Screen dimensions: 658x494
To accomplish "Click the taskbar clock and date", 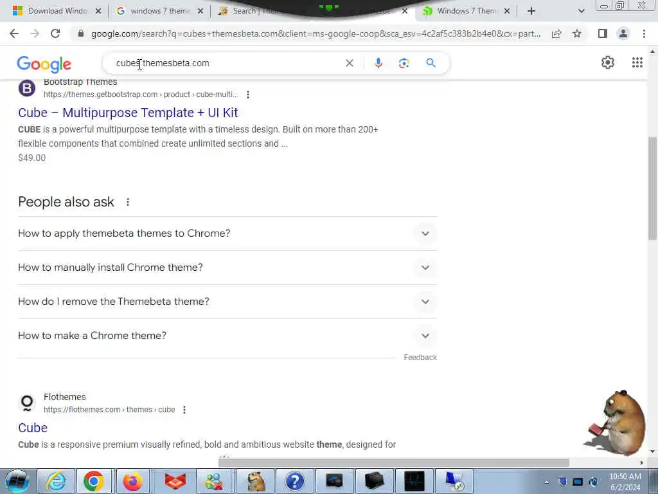I will [x=625, y=482].
